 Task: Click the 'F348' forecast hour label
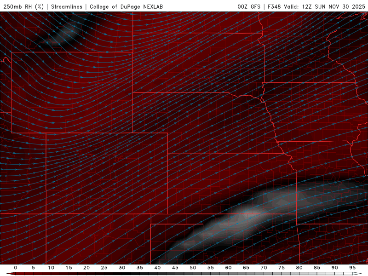pos(274,6)
